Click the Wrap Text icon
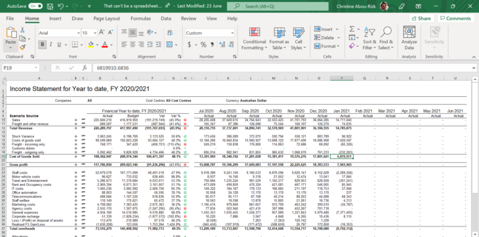 [x=170, y=33]
